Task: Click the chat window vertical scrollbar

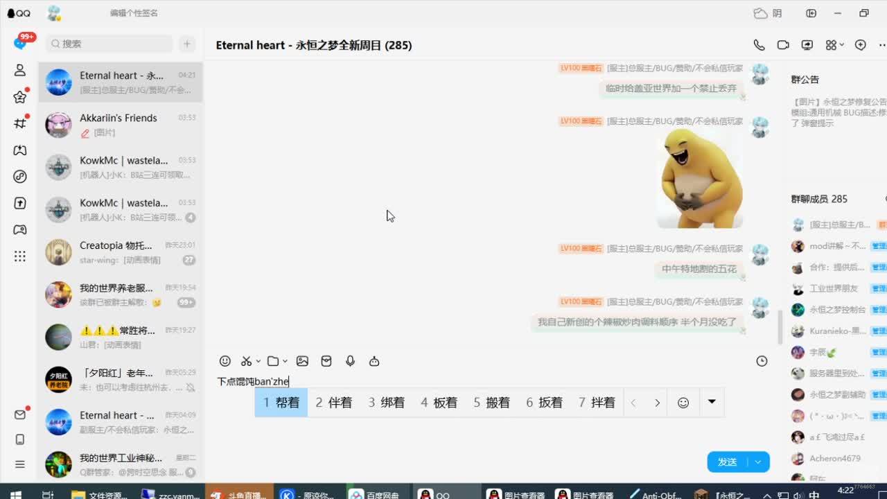Action: click(780, 326)
